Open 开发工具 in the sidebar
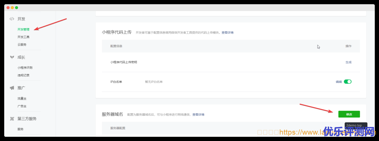379x141 pixels. 24,37
